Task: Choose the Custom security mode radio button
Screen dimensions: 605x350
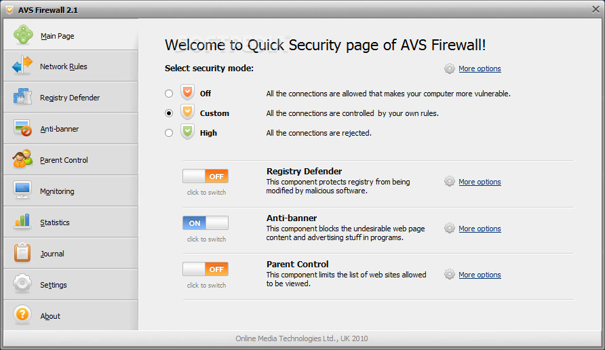Action: (x=169, y=113)
